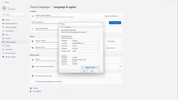This screenshot has width=178, height=100.
Task: Open the Format dropdown in Region dialog
Action: (x=80, y=32)
